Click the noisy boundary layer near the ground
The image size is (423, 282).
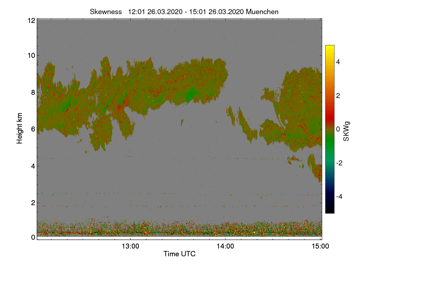coord(179,228)
